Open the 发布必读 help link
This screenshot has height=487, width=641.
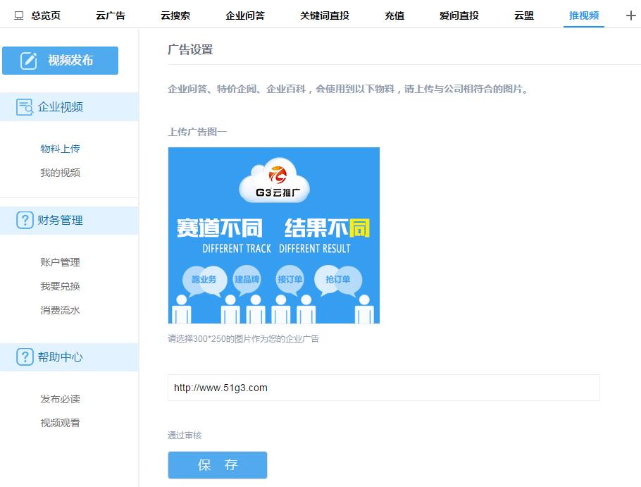click(60, 399)
